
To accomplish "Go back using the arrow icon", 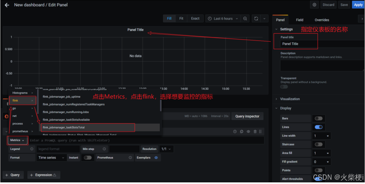I will [x=7, y=5].
